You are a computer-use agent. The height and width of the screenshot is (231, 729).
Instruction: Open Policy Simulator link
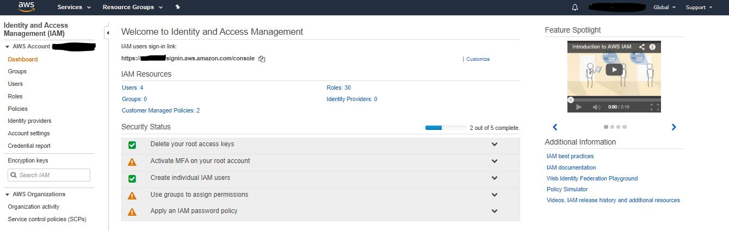pyautogui.click(x=567, y=189)
